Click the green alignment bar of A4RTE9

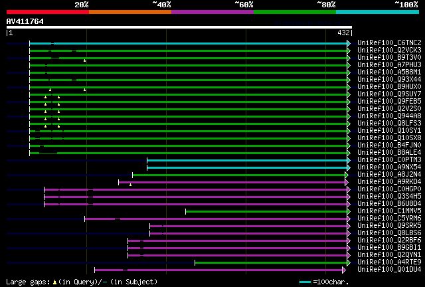point(271,263)
